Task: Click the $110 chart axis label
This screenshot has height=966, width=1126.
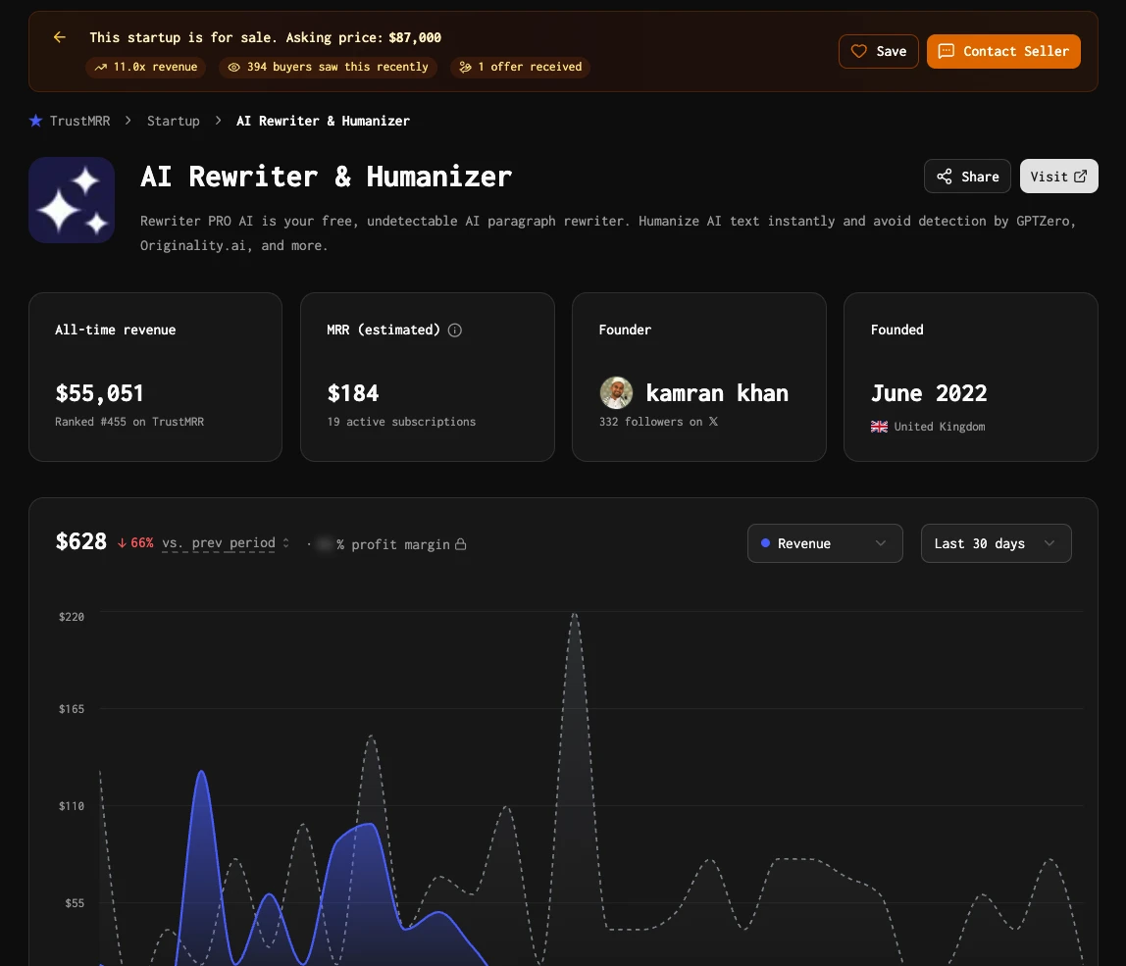Action: click(x=71, y=806)
